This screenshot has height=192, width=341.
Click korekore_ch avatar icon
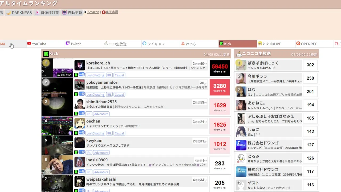pyautogui.click(x=80, y=65)
